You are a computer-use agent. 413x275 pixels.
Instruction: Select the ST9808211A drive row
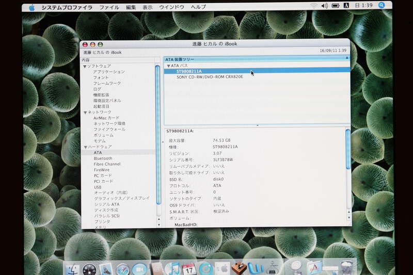[x=257, y=71]
